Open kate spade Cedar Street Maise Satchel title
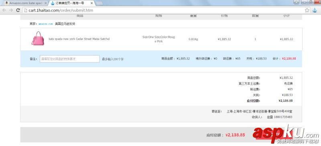 pyautogui.click(x=79, y=39)
